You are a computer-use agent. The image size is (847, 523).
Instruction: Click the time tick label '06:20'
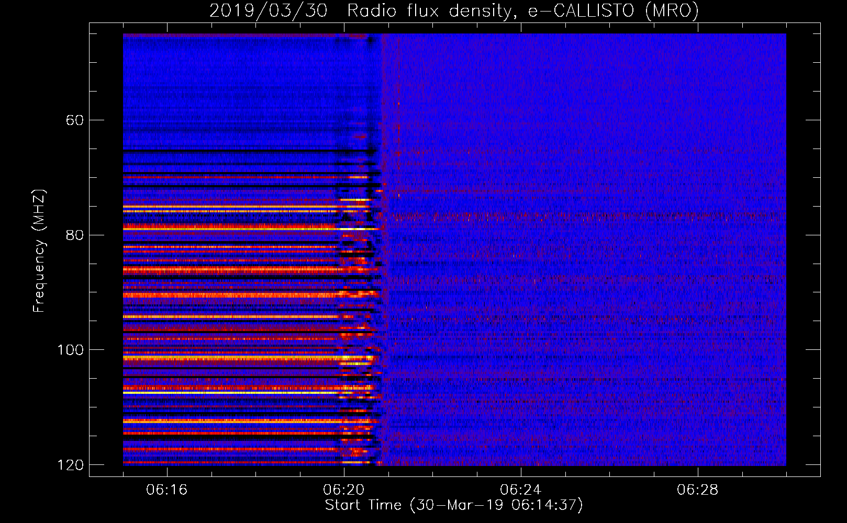tap(344, 490)
